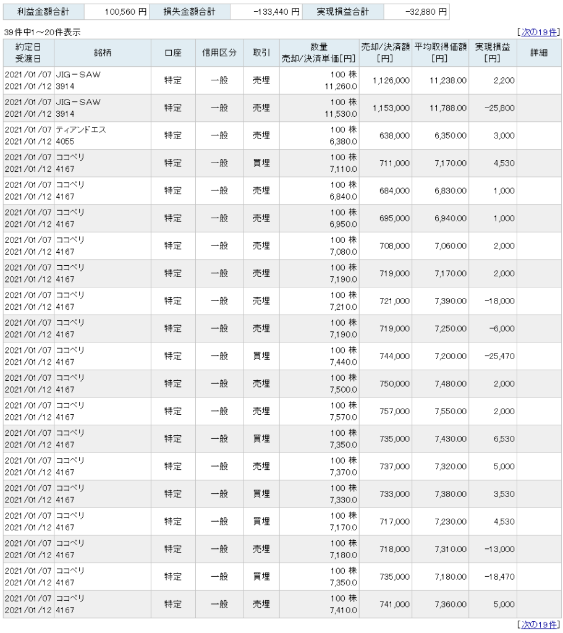Screen dimensions: 563x633
Task: Select the settlement amount 750,000
Action: point(394,384)
